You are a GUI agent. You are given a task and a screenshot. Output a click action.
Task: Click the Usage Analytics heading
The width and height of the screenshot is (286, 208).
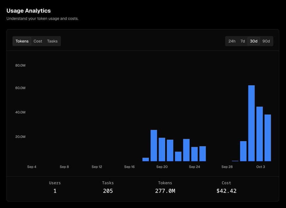[x=28, y=11]
